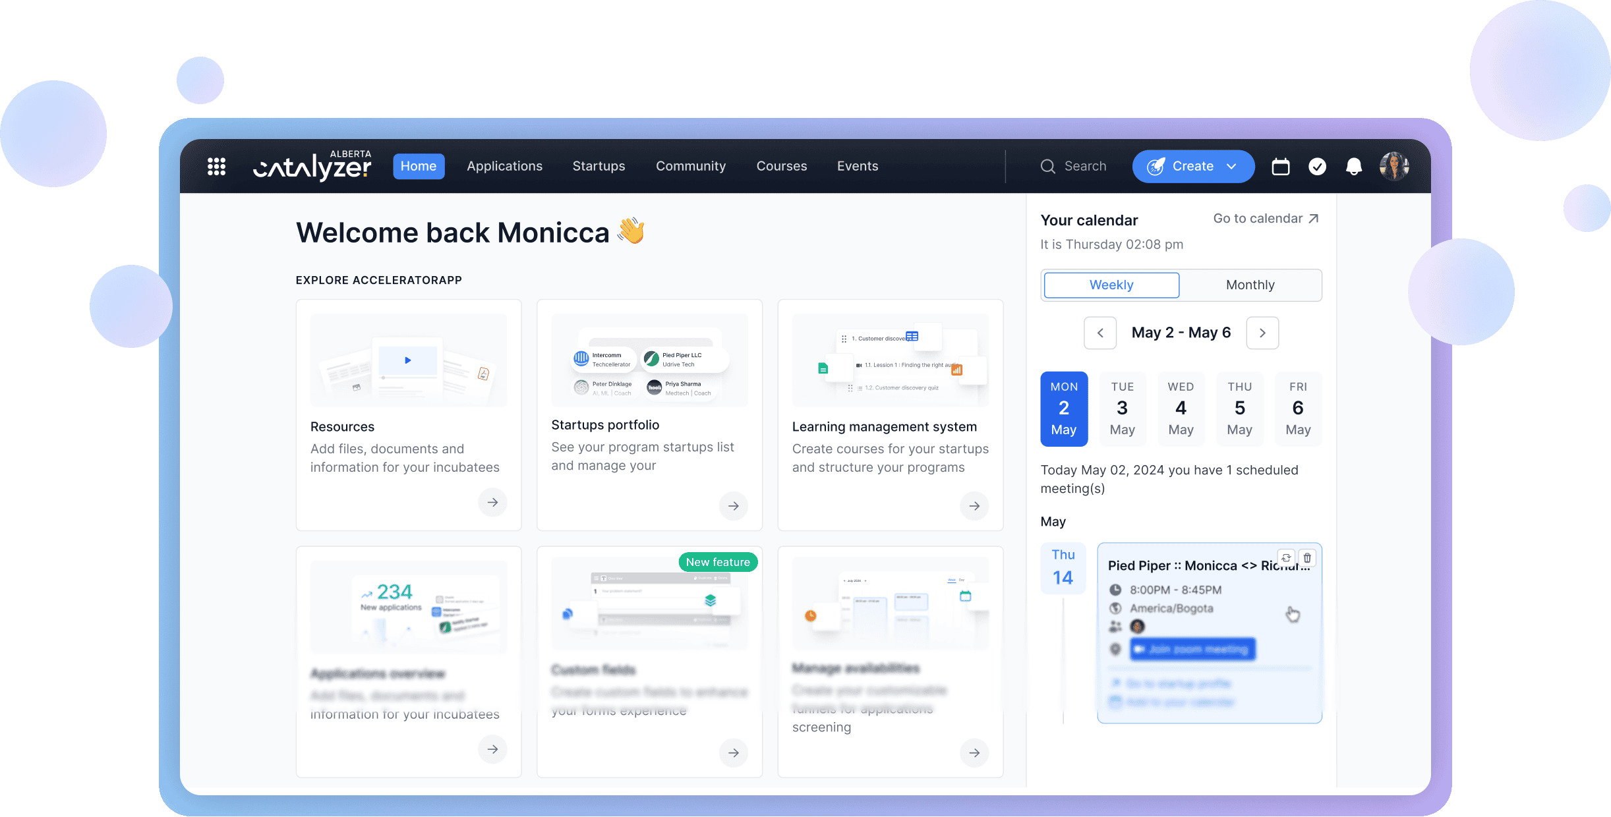Open the Applications nav tab

click(x=504, y=167)
